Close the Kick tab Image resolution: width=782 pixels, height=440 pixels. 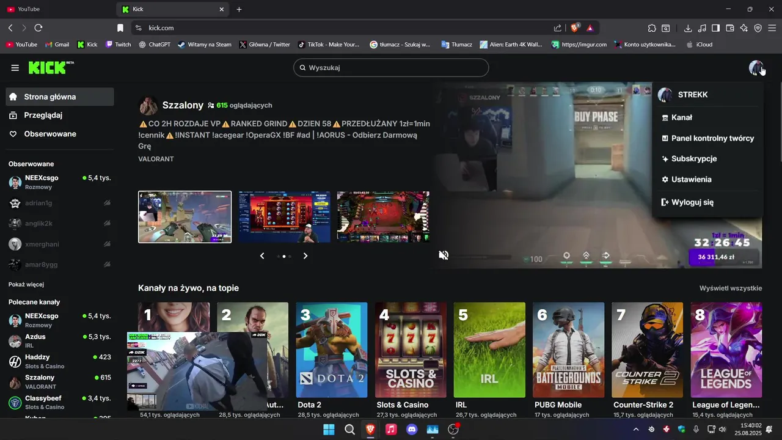click(x=222, y=9)
